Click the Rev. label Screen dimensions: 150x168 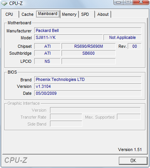[x=123, y=46]
